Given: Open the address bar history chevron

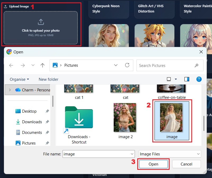Looking at the screenshot, I should pyautogui.click(x=116, y=65).
